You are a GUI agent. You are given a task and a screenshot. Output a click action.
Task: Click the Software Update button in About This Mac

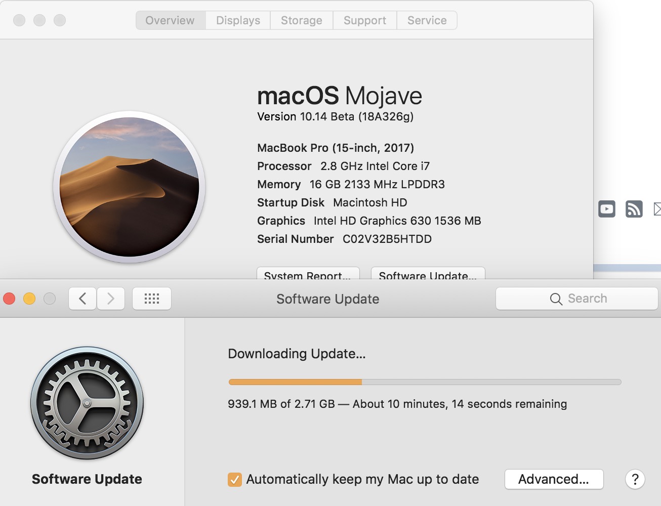[428, 274]
